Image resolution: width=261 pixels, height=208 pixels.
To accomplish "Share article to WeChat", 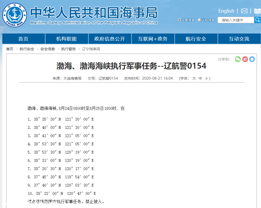I will [238, 59].
